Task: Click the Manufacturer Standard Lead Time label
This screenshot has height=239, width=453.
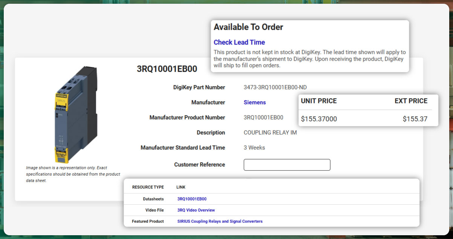Action: coord(183,148)
